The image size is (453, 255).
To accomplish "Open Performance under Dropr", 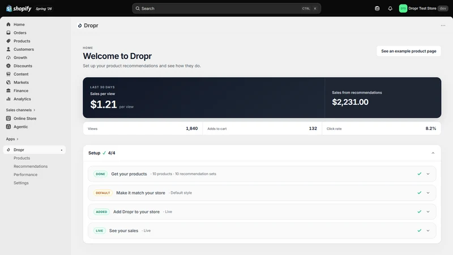I will click(25, 175).
